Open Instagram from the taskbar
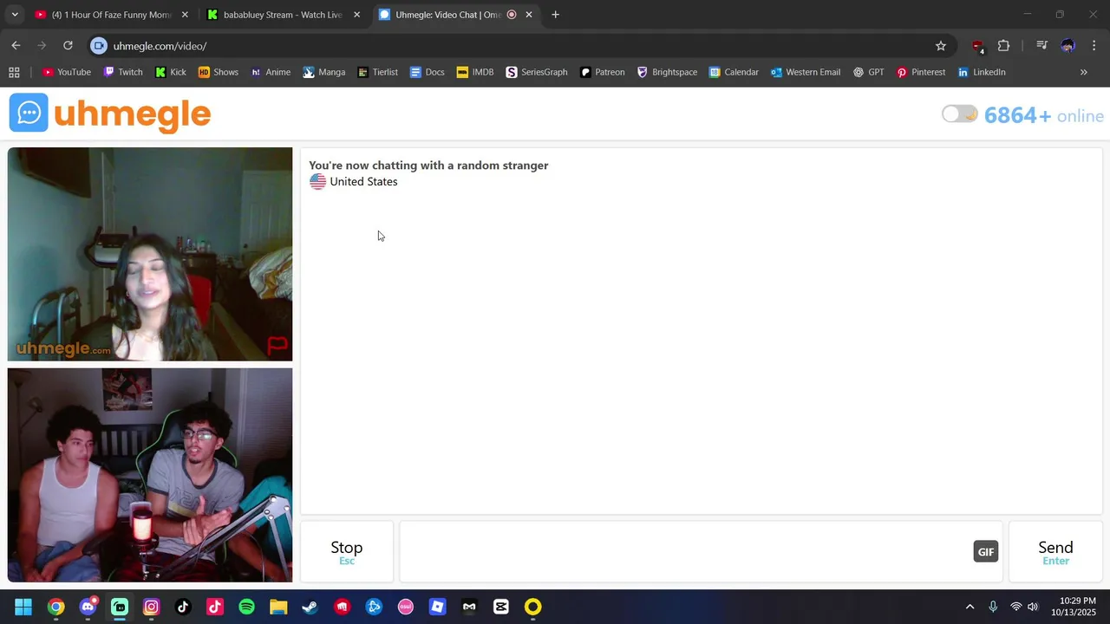 click(x=151, y=607)
